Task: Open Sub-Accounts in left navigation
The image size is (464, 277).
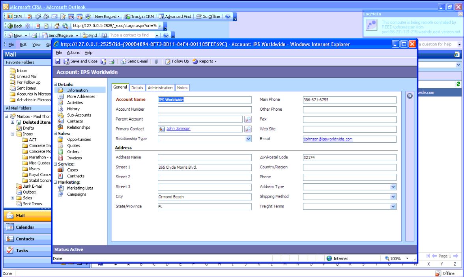Action: 79,115
